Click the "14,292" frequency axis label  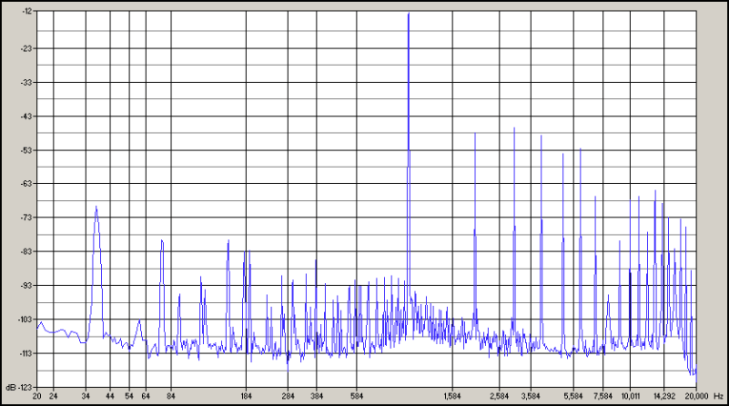(x=664, y=396)
